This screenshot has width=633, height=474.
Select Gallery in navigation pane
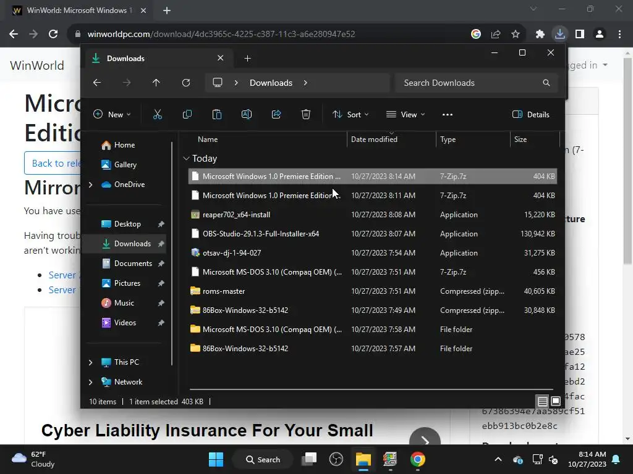click(125, 164)
